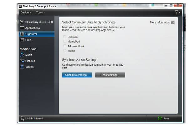Click the BlackBerry Curve 9360 device icon
This screenshot has height=125, width=194.
[22, 22]
